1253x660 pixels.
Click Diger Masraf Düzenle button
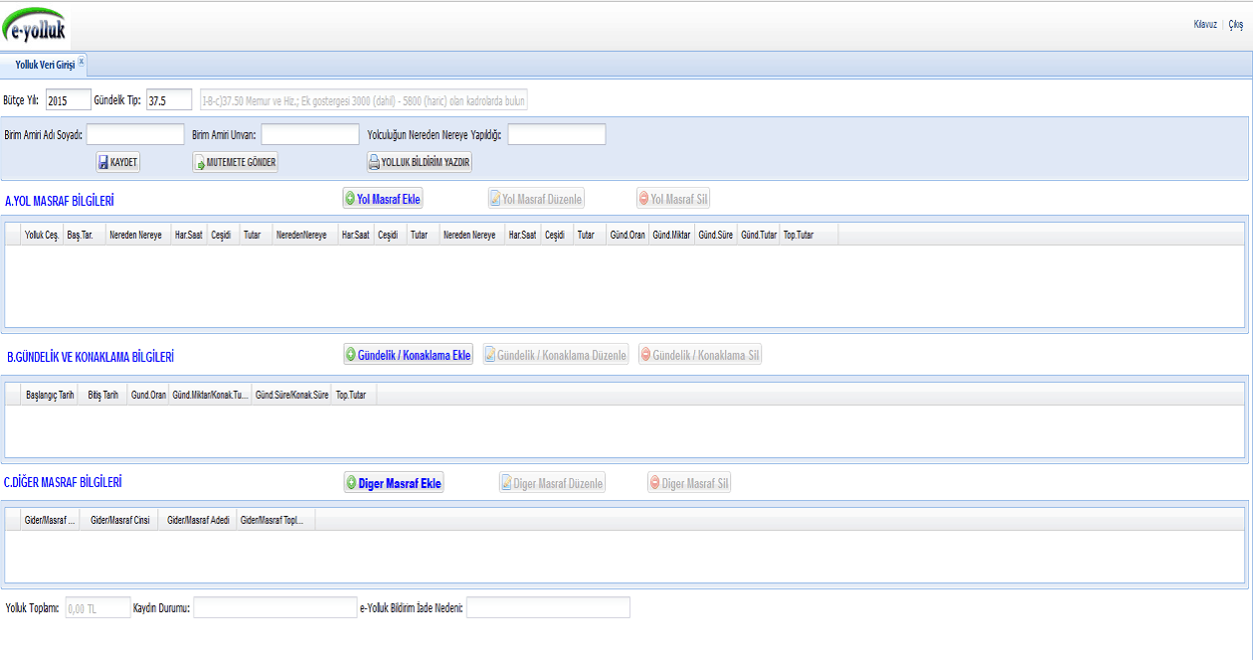click(x=552, y=483)
